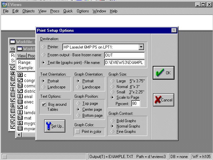Select the id series icon

20,107
